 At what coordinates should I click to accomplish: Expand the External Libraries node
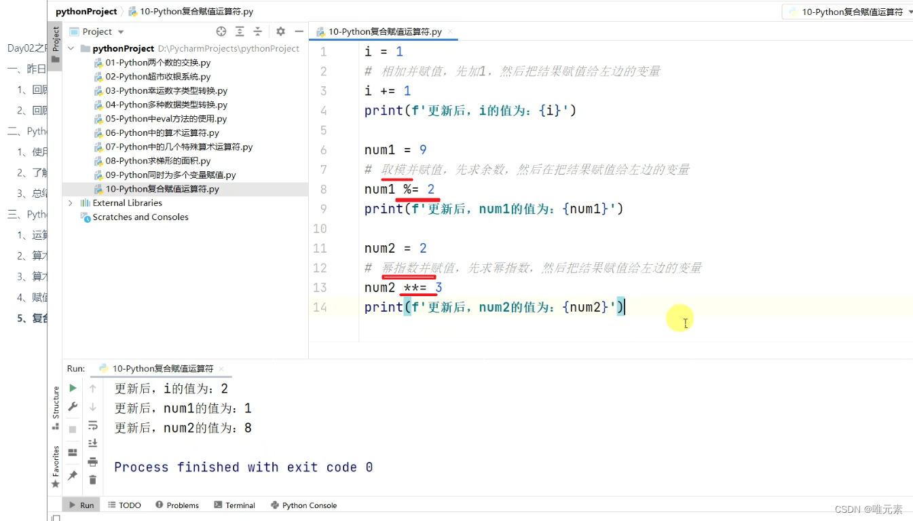(x=71, y=202)
